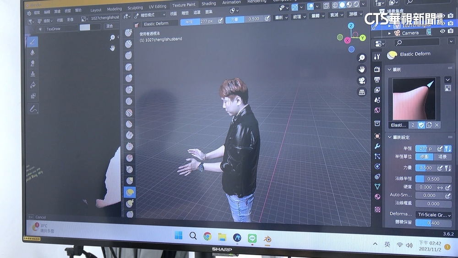
Task: Open the 衰減 header popover dropdown
Action: 336,15
